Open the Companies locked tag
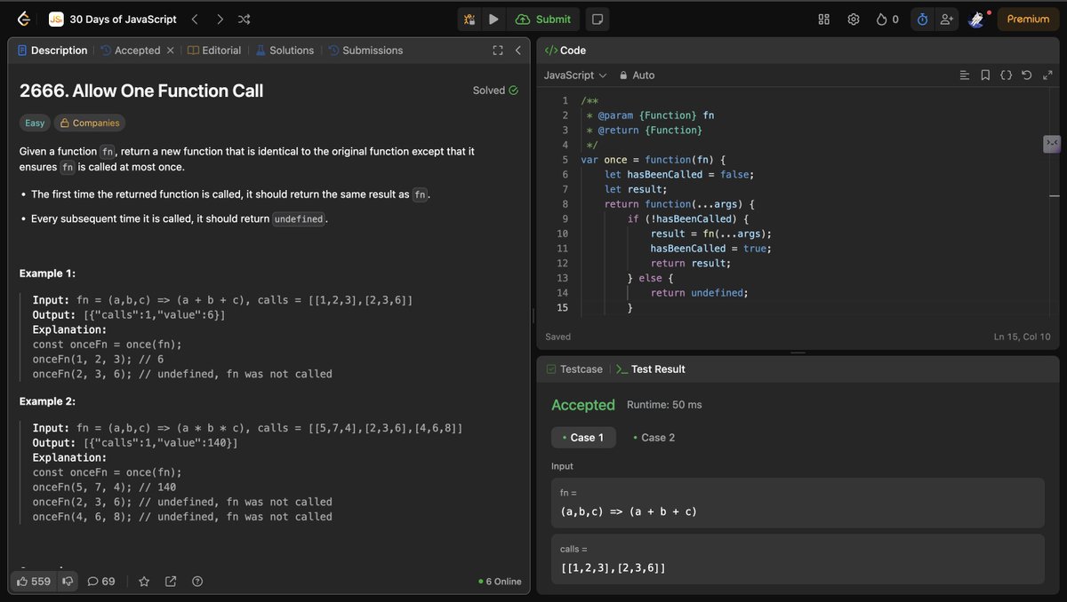Image resolution: width=1067 pixels, height=602 pixels. click(x=90, y=123)
